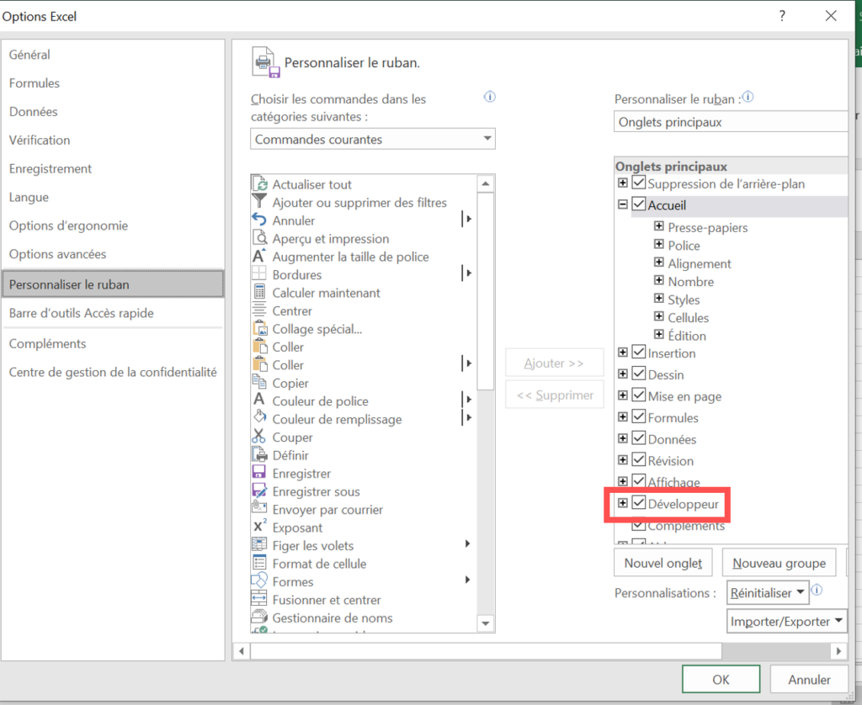Image resolution: width=862 pixels, height=705 pixels.
Task: Switch to Barre d'outils Accès rapide
Action: coord(82,313)
